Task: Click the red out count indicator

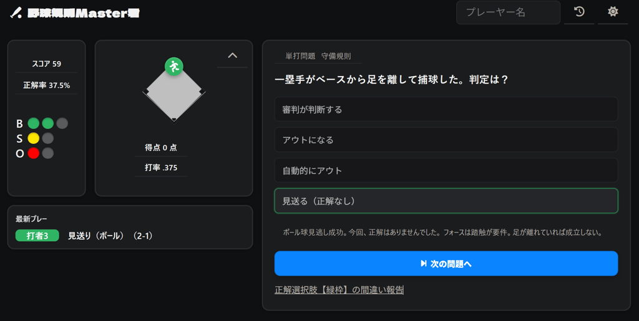Action: click(x=34, y=153)
